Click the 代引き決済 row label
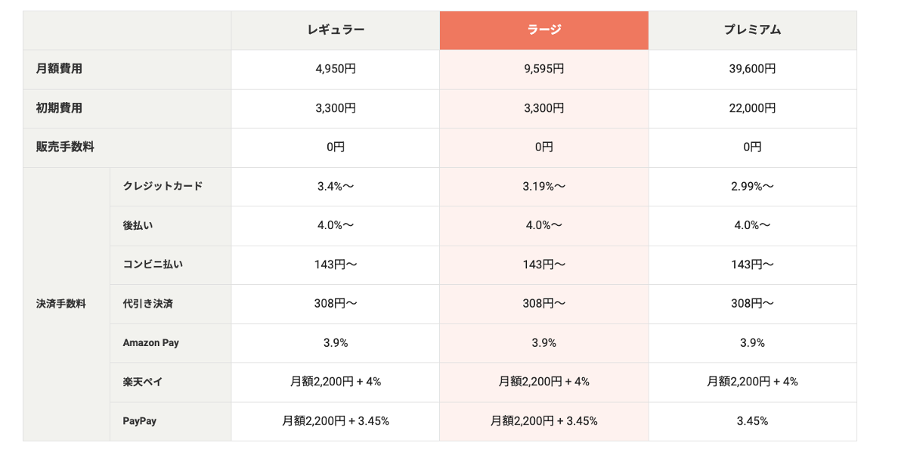 148,304
